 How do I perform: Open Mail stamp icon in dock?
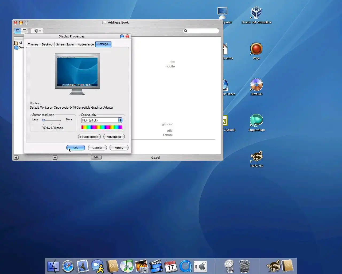click(x=83, y=266)
